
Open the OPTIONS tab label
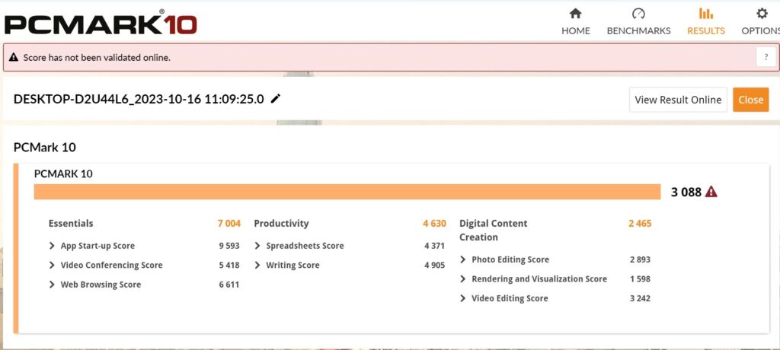click(761, 31)
